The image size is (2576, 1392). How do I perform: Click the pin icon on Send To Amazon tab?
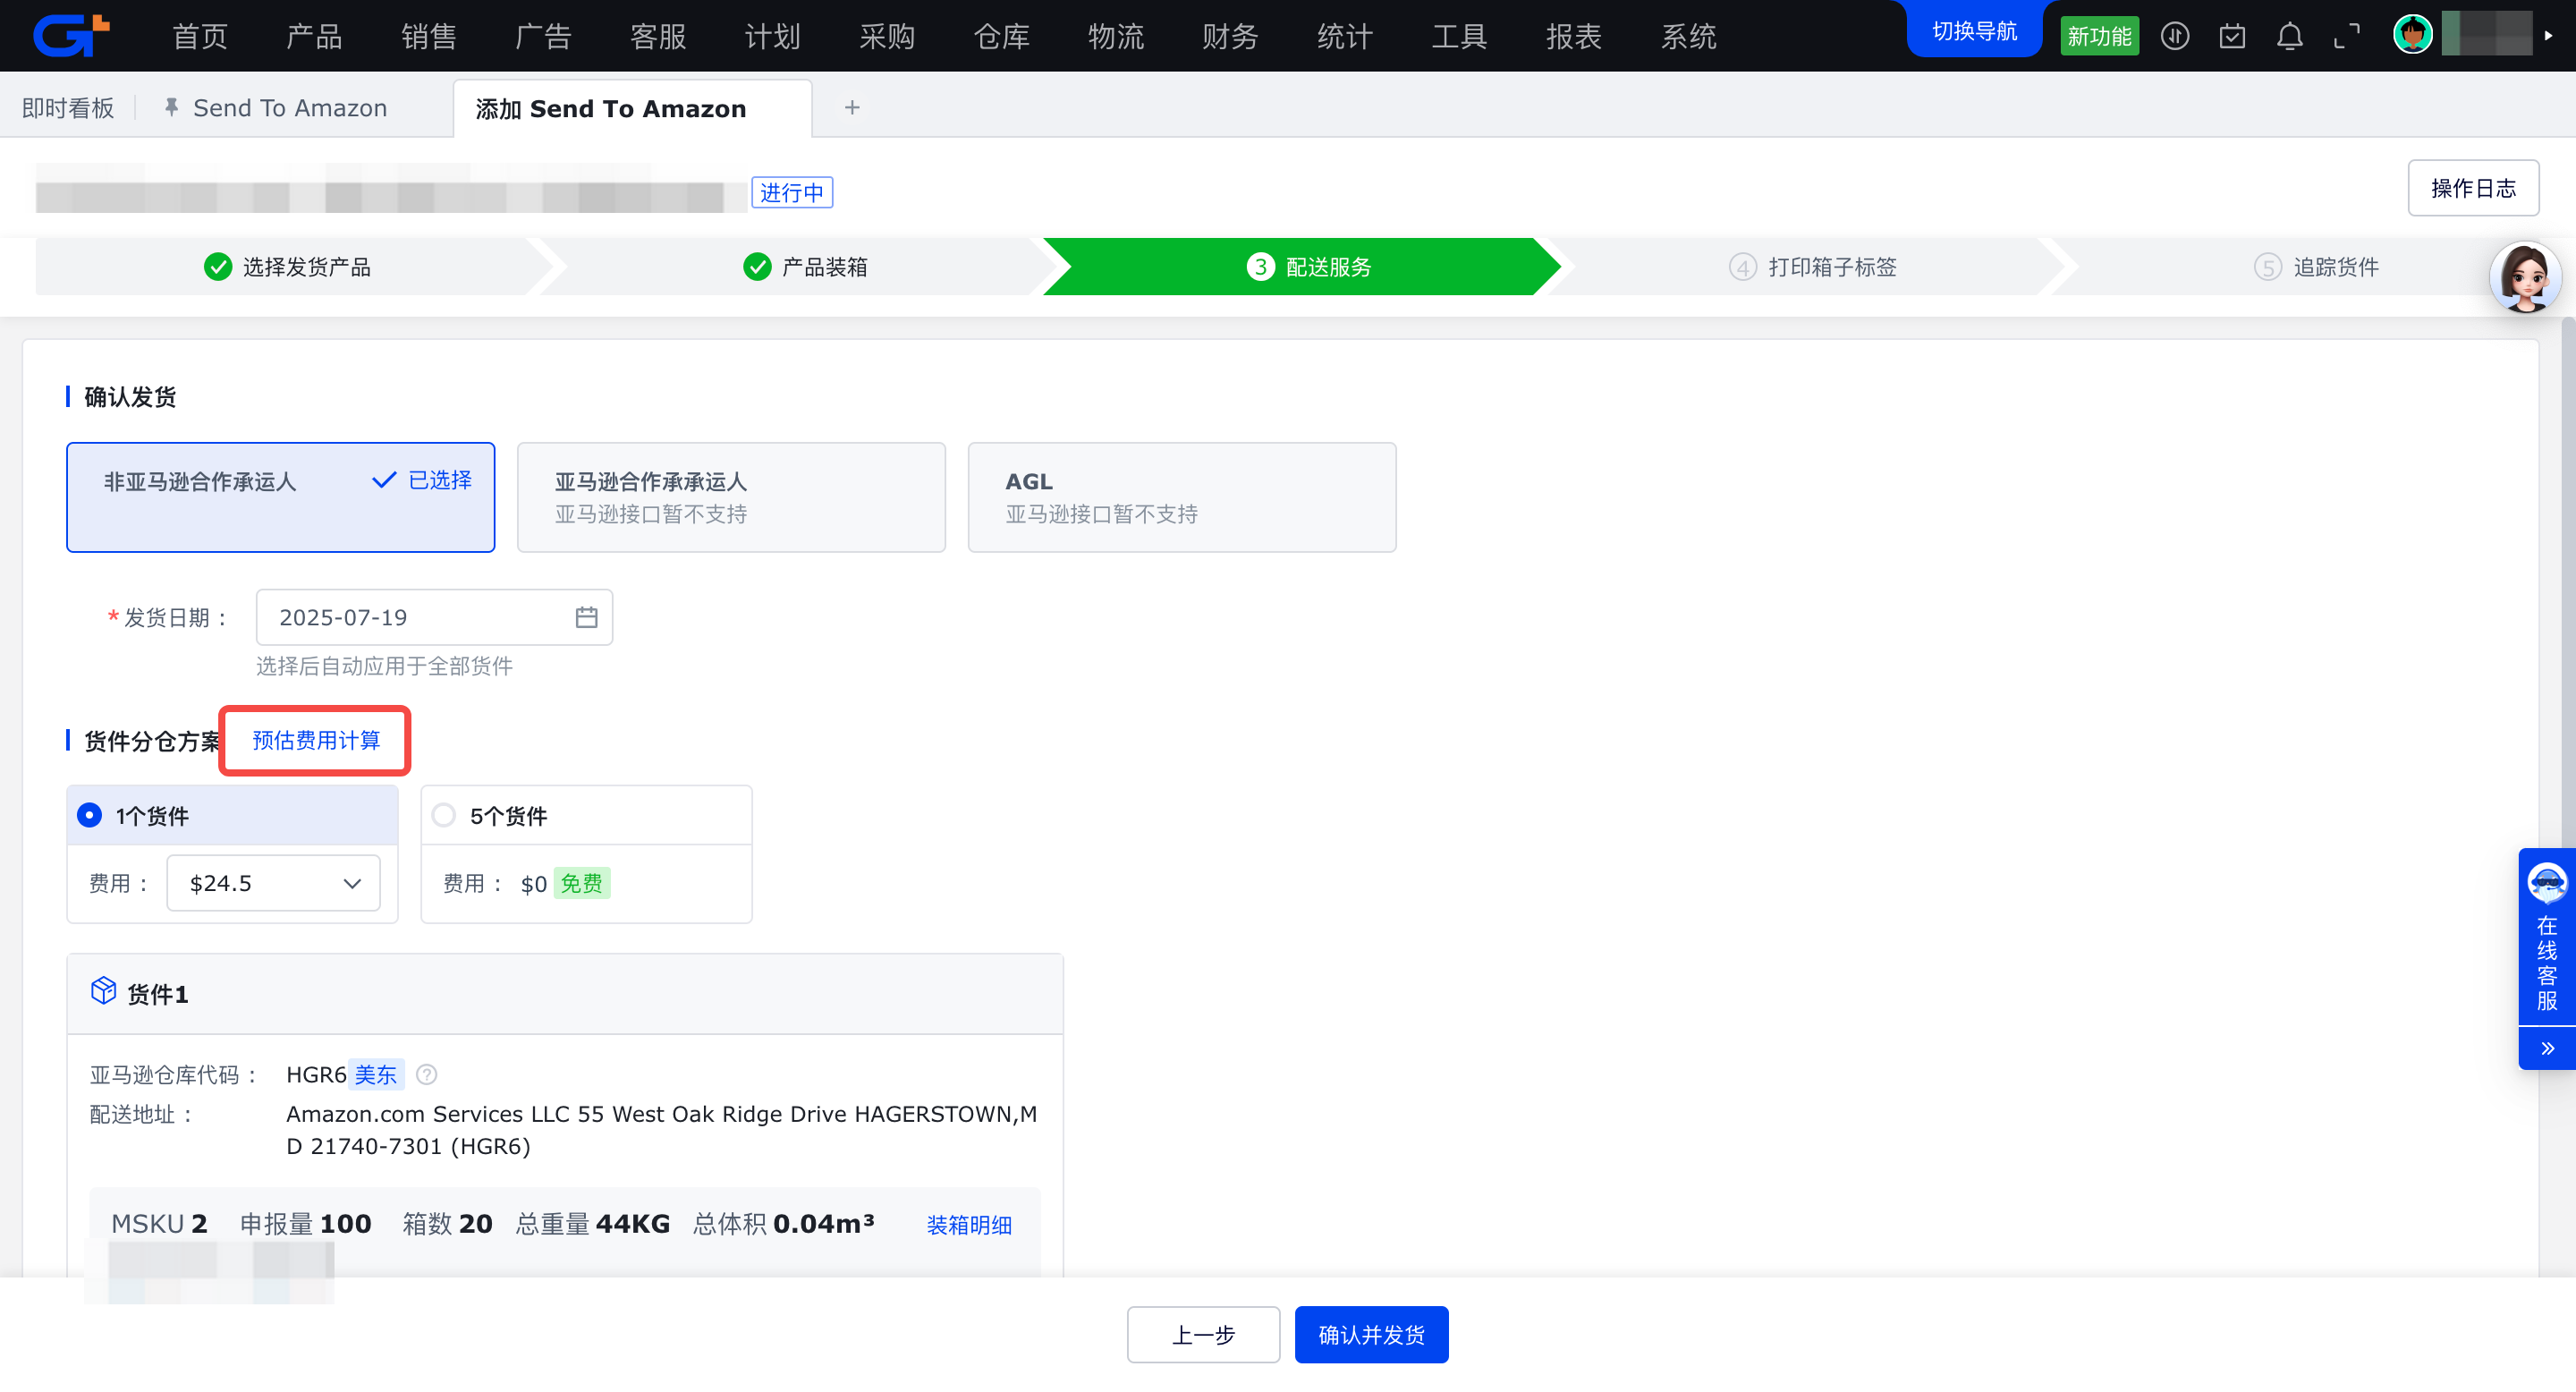(x=171, y=107)
